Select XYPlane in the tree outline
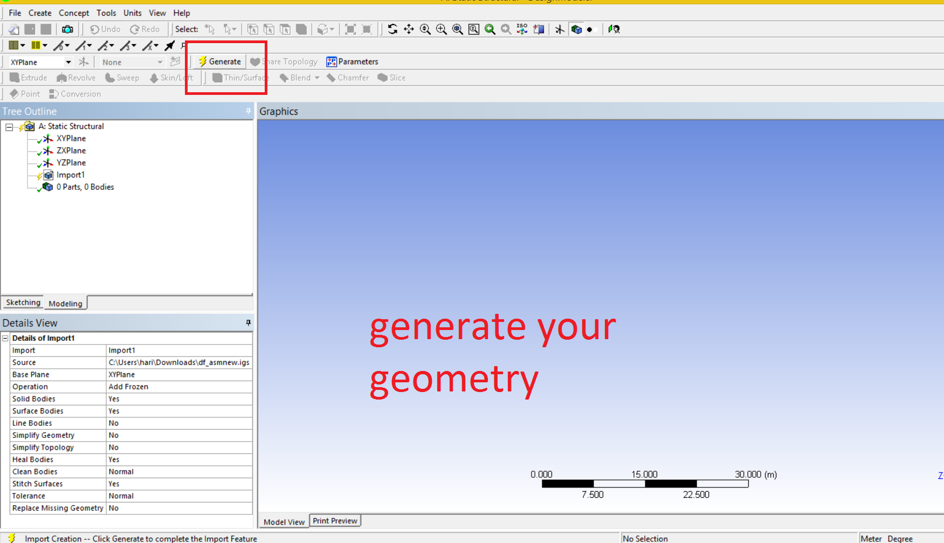Image resolution: width=944 pixels, height=543 pixels. [71, 139]
